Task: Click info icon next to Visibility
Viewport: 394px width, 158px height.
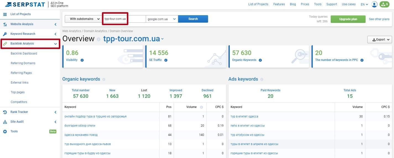Action: (82, 60)
